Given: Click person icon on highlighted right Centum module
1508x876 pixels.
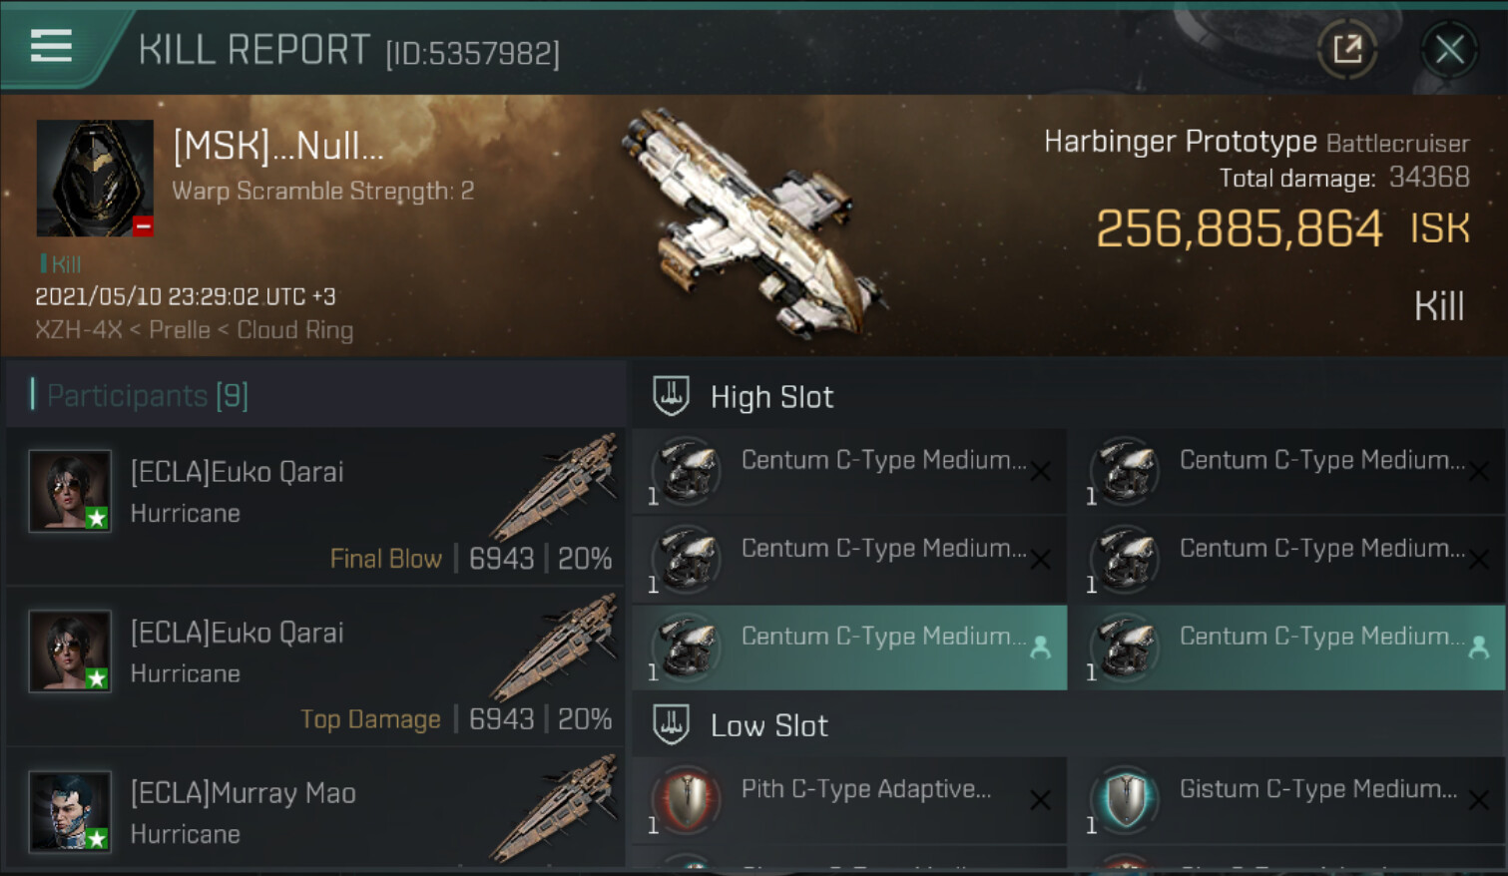Looking at the screenshot, I should coord(1478,648).
